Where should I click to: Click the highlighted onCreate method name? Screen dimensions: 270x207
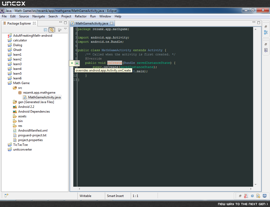pyautogui.click(x=114, y=63)
